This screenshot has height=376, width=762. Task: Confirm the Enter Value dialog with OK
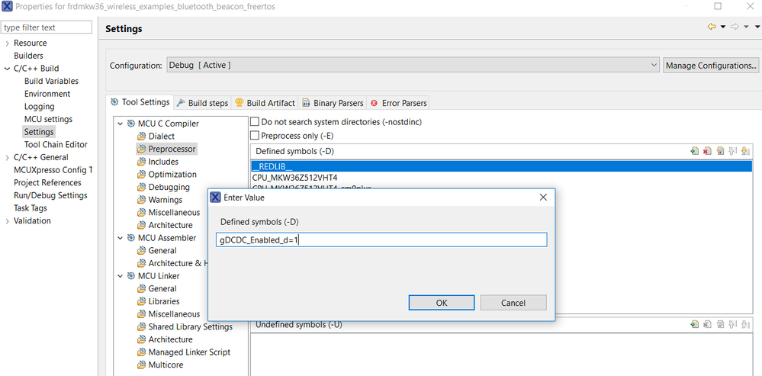[x=442, y=303]
